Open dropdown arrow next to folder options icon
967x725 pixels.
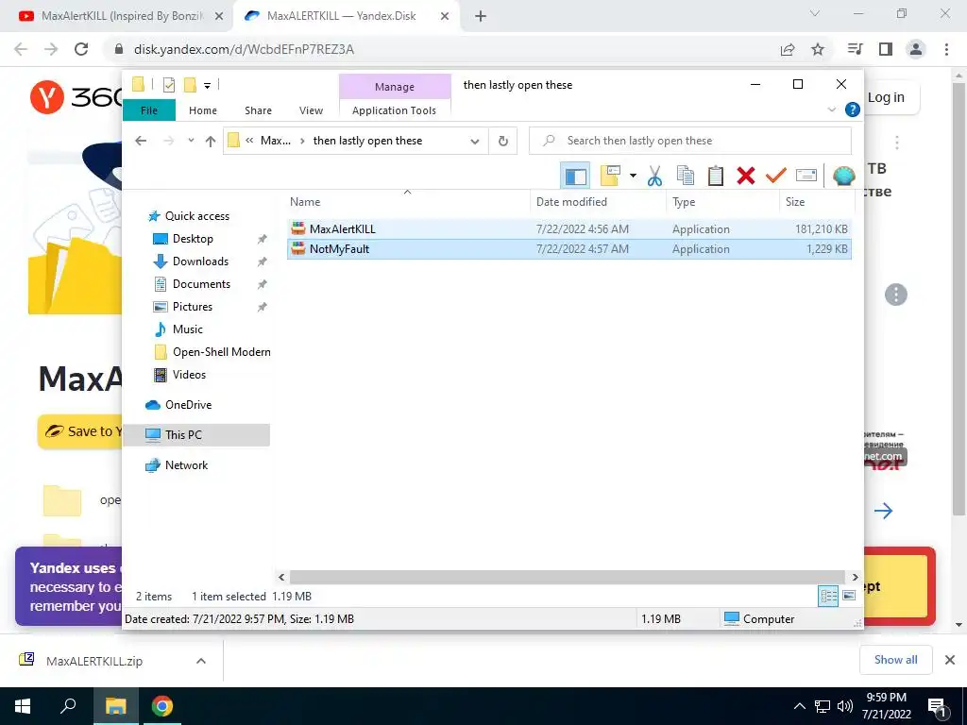[x=633, y=176]
